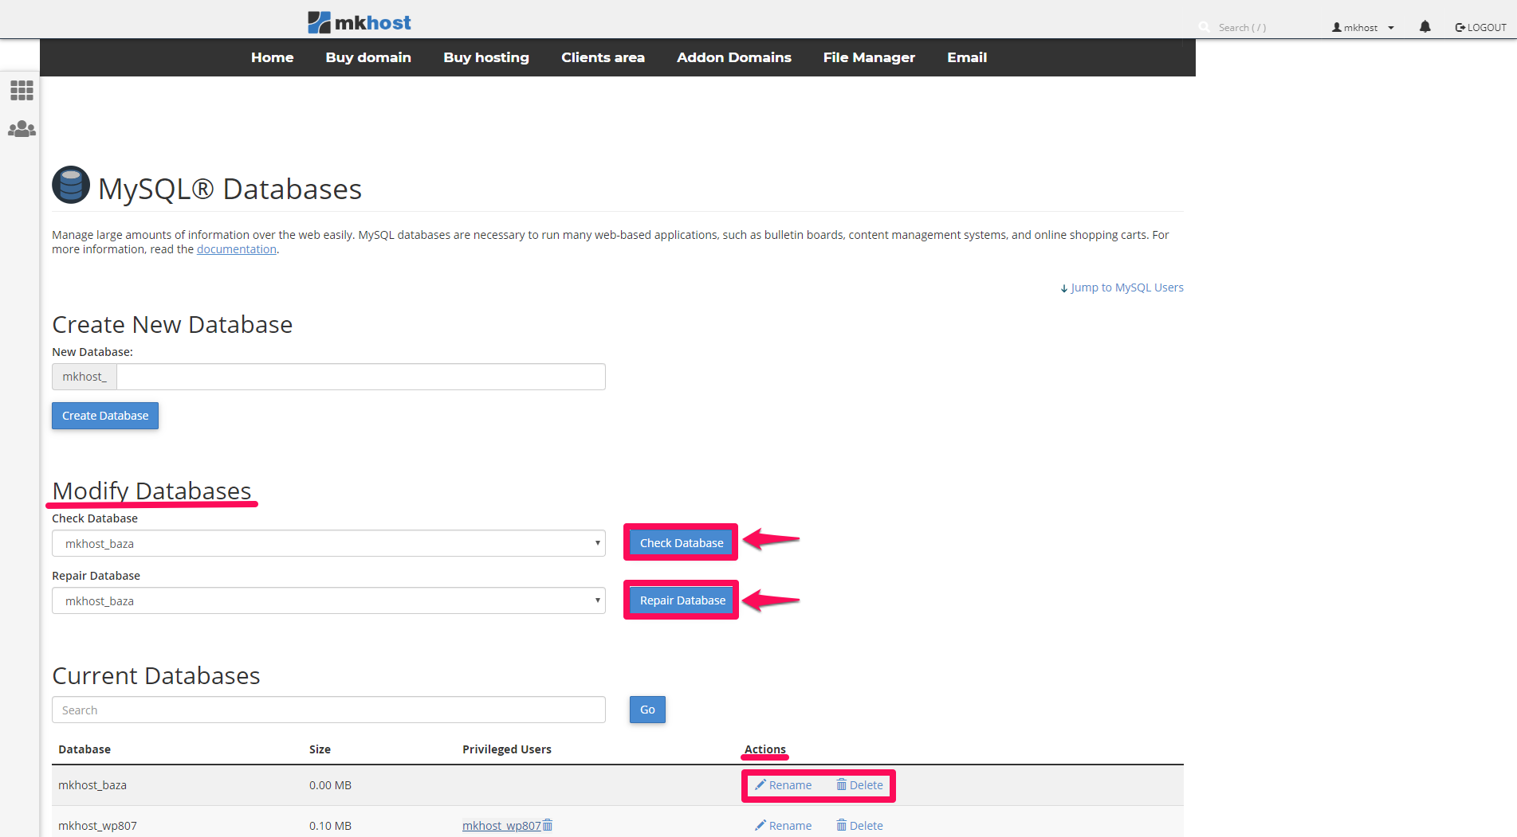Open the documentation link
The width and height of the screenshot is (1517, 837).
(237, 249)
